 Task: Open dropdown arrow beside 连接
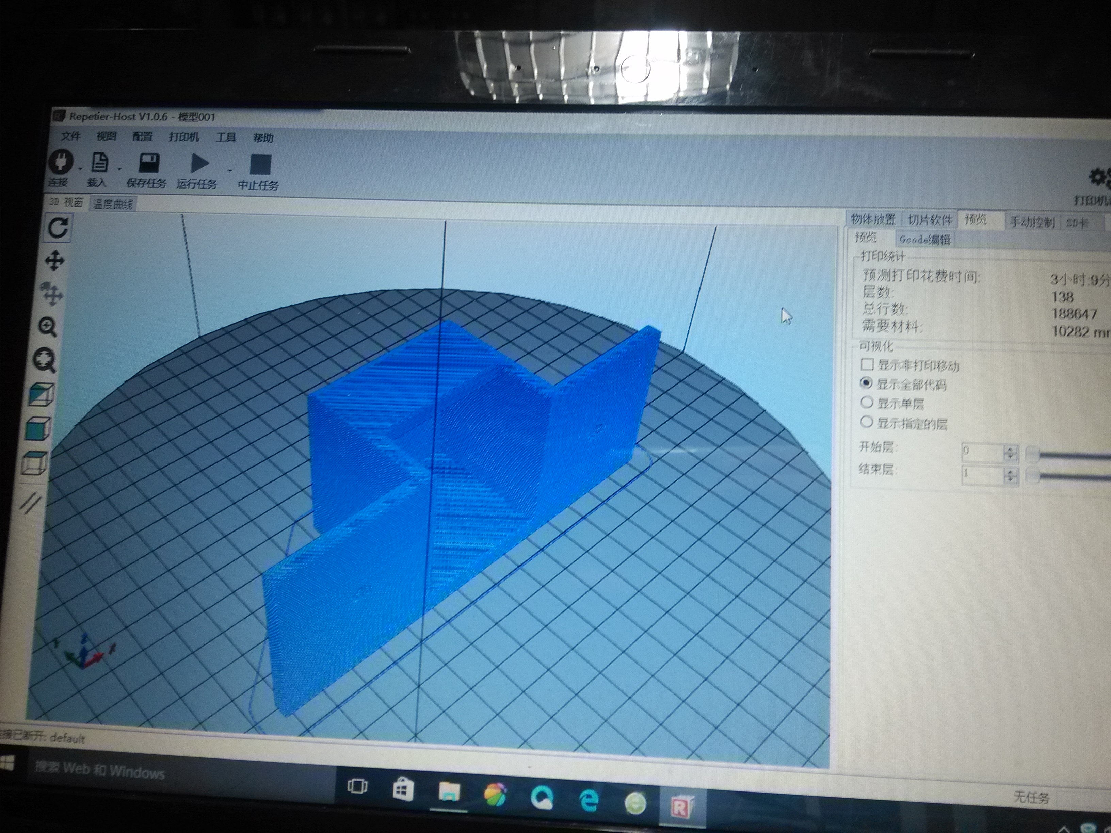pyautogui.click(x=80, y=168)
